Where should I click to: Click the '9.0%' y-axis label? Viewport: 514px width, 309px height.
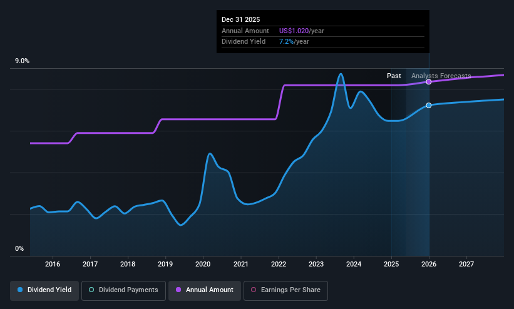pos(22,61)
